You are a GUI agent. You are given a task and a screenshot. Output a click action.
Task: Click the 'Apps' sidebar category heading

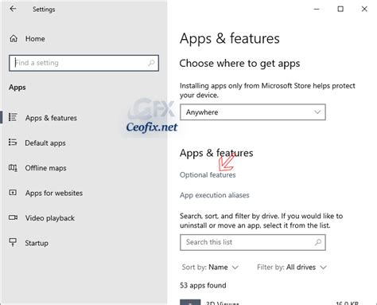(17, 88)
